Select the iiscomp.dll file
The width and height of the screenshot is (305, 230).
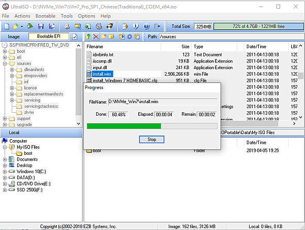click(x=102, y=61)
